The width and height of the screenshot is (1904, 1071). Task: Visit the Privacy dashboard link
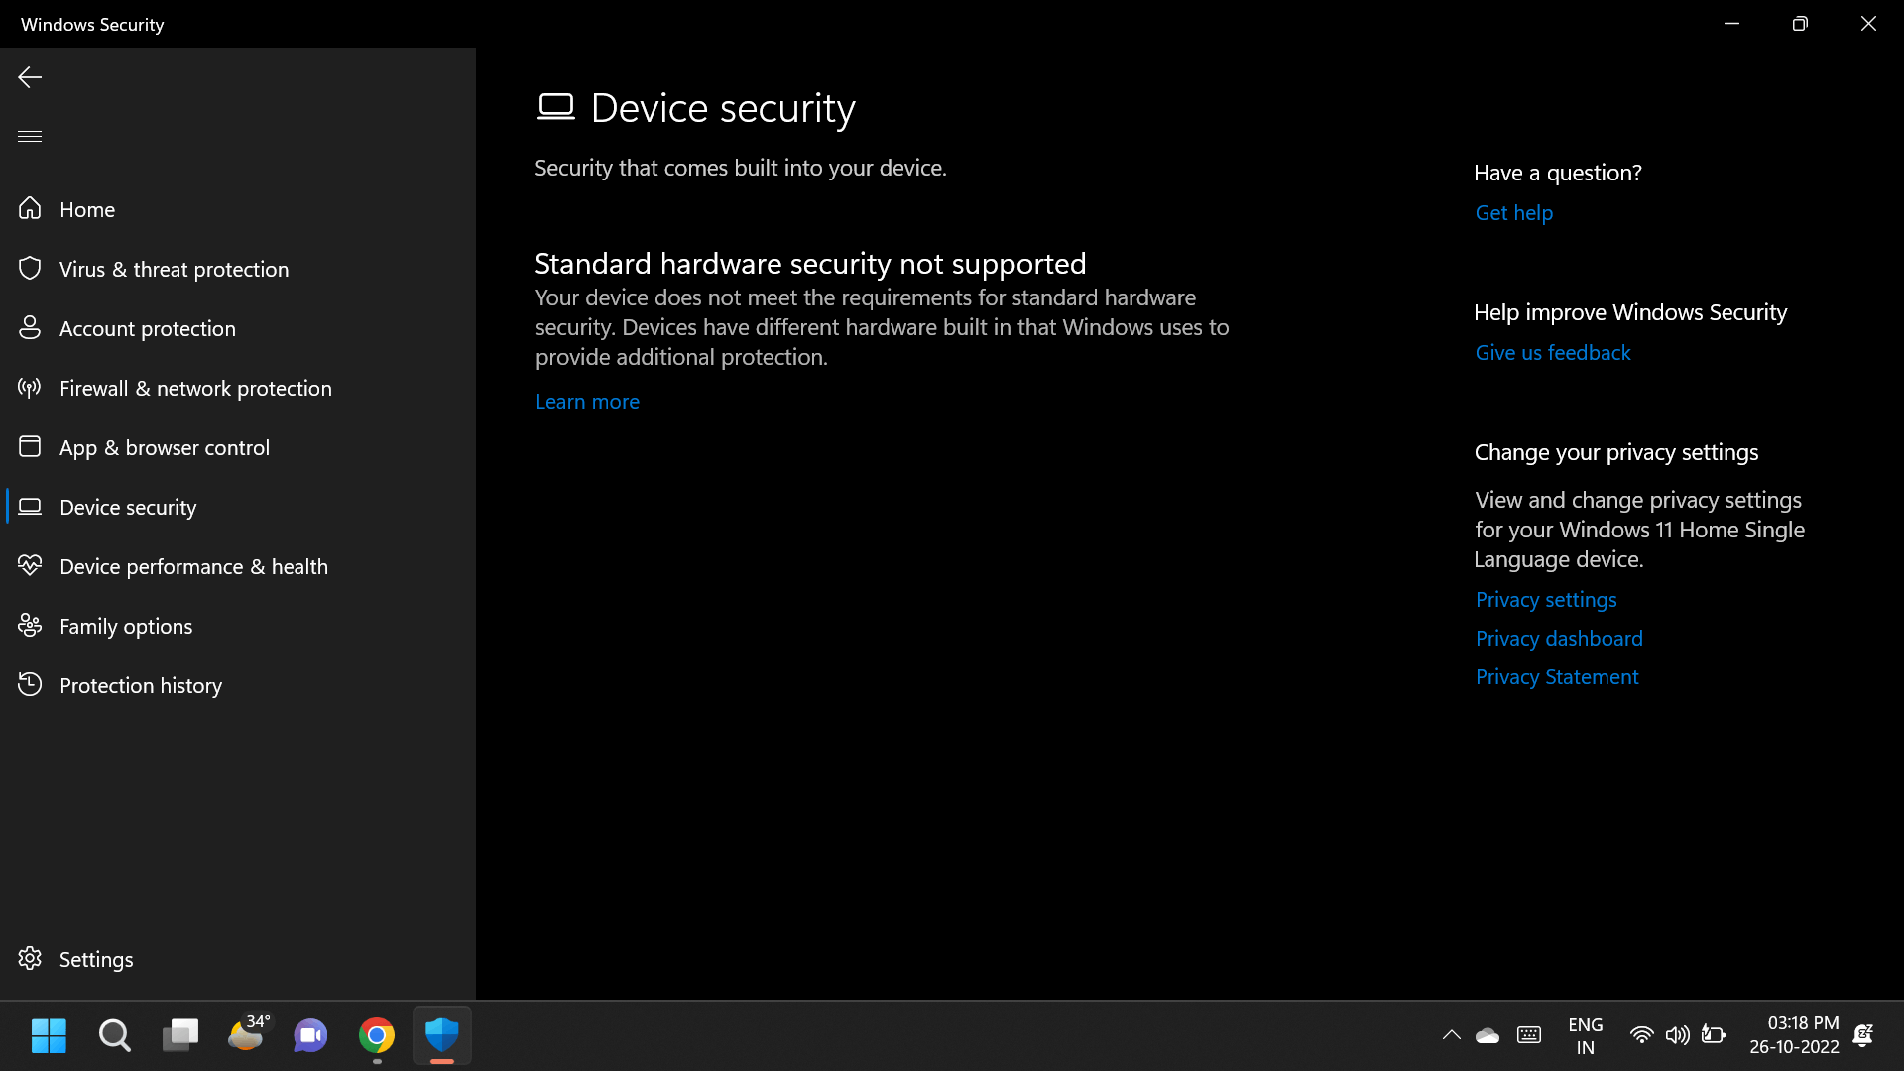[x=1559, y=639]
